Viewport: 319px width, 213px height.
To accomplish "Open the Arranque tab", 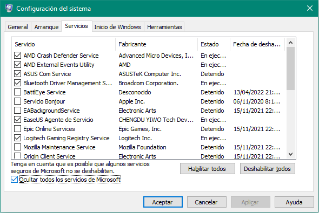I will coord(46,27).
